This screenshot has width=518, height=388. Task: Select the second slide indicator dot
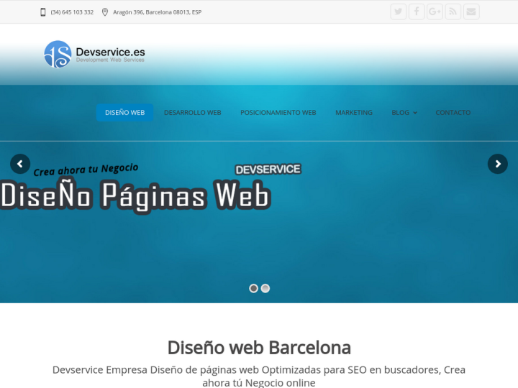coord(265,288)
